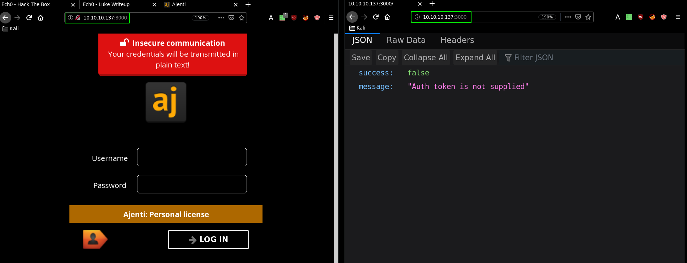Open a new tab in right browser
The height and width of the screenshot is (263, 687).
tap(432, 4)
